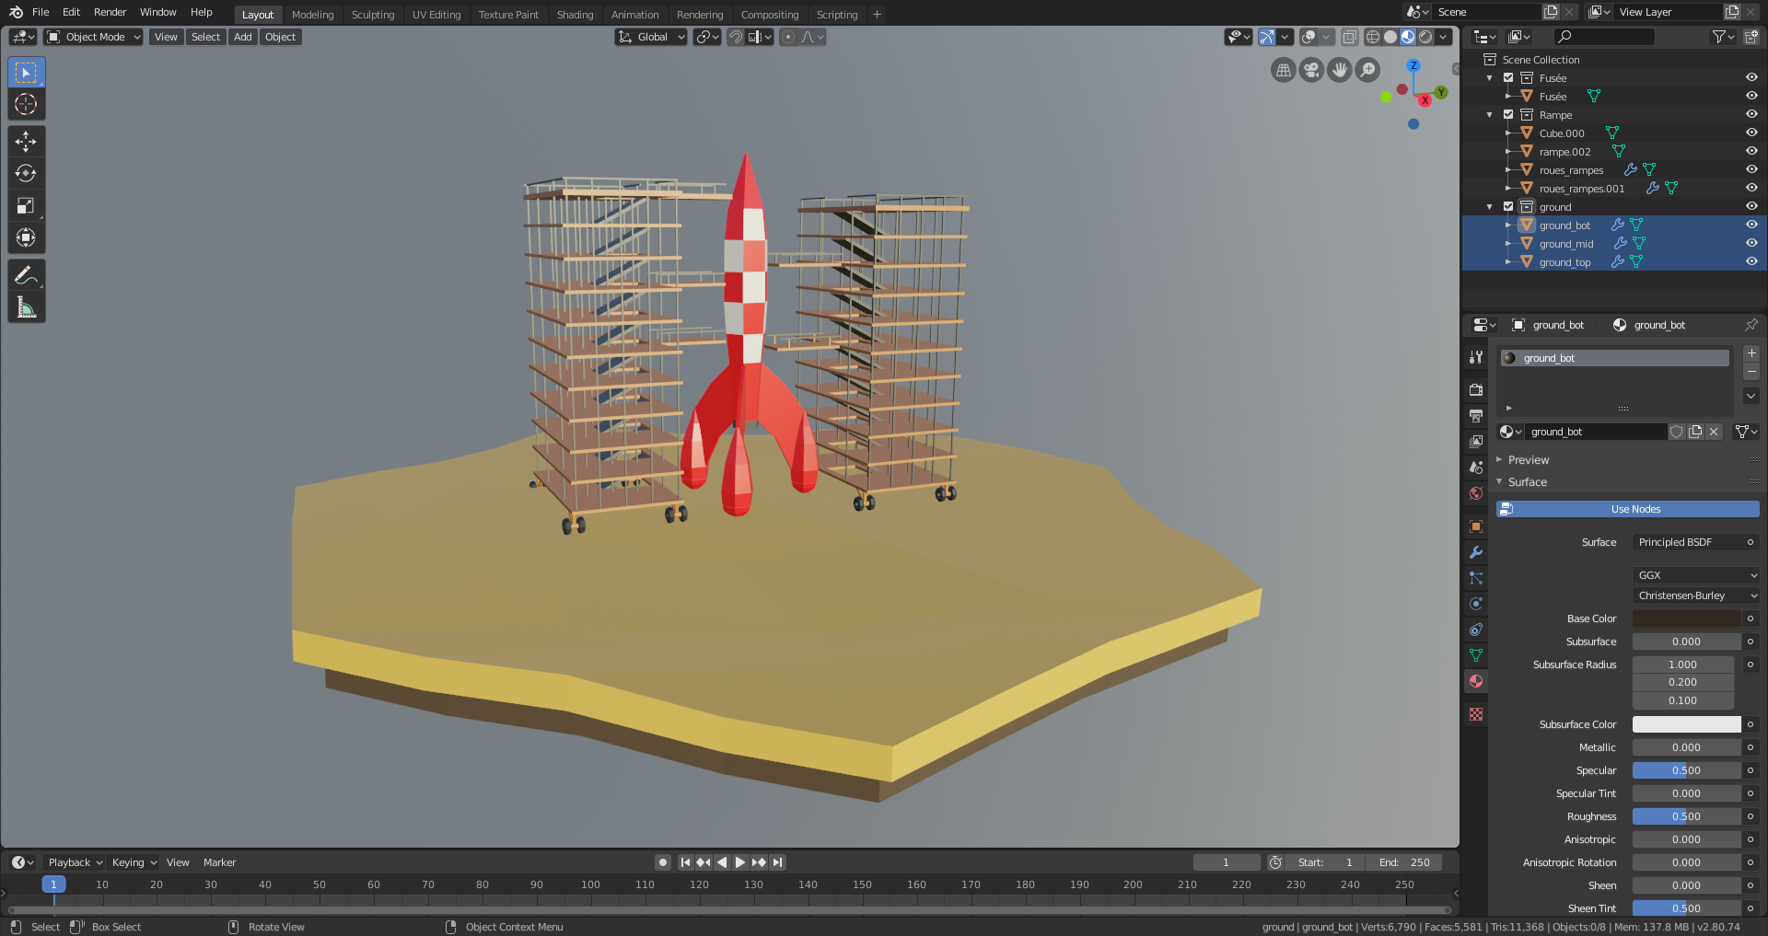This screenshot has width=1768, height=936.
Task: Open the Playback dropdown in timeline
Action: (74, 862)
